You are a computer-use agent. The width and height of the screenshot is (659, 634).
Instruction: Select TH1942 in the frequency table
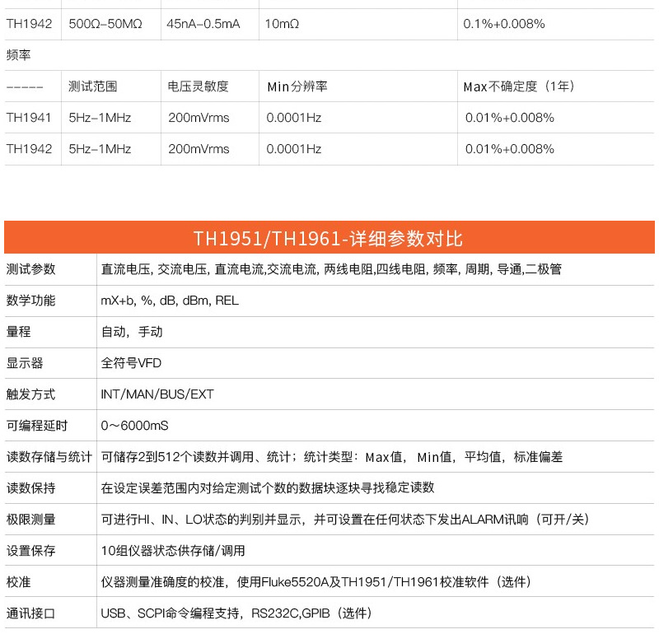click(29, 149)
